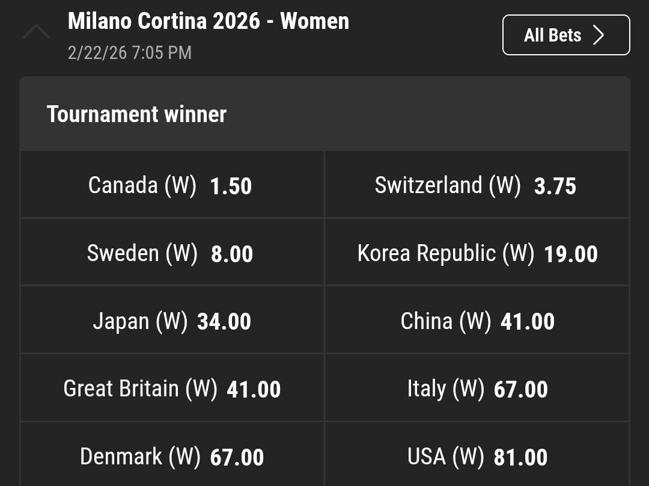The width and height of the screenshot is (649, 486).
Task: Open the Milano Cortina 2026 - Women title
Action: (x=208, y=21)
